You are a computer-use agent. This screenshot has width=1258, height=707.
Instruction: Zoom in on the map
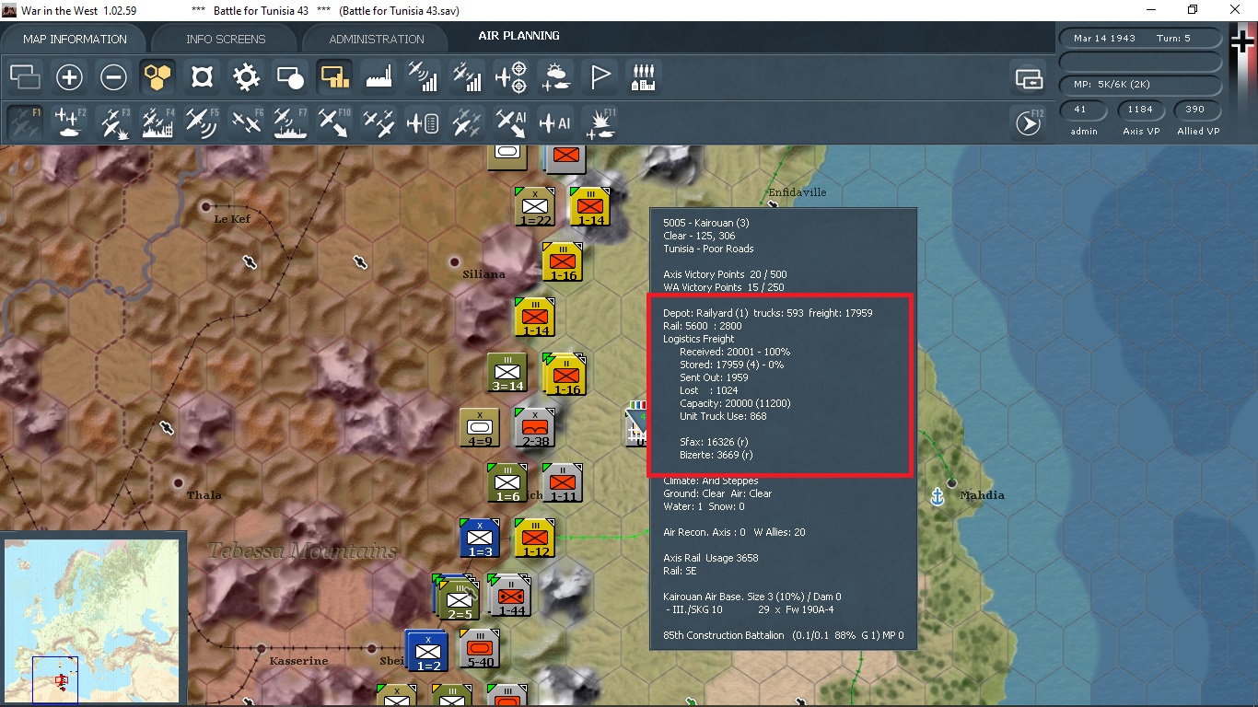(x=69, y=77)
